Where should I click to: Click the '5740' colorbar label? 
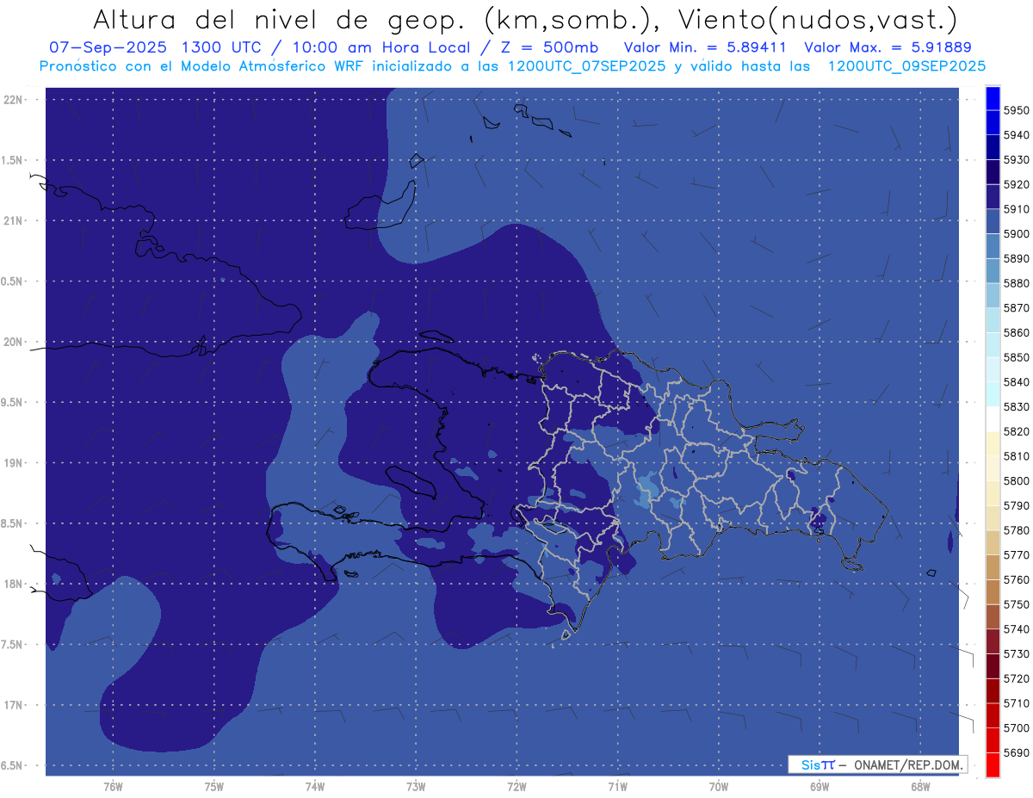pyautogui.click(x=1016, y=629)
